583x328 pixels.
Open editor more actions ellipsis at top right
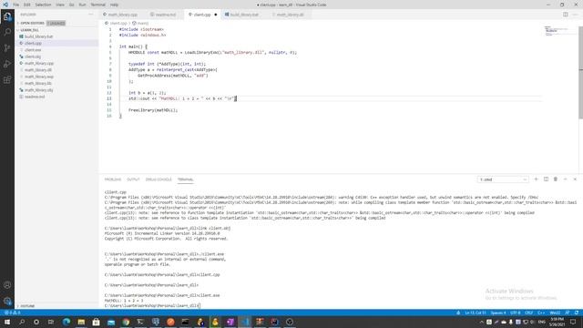pyautogui.click(x=575, y=15)
